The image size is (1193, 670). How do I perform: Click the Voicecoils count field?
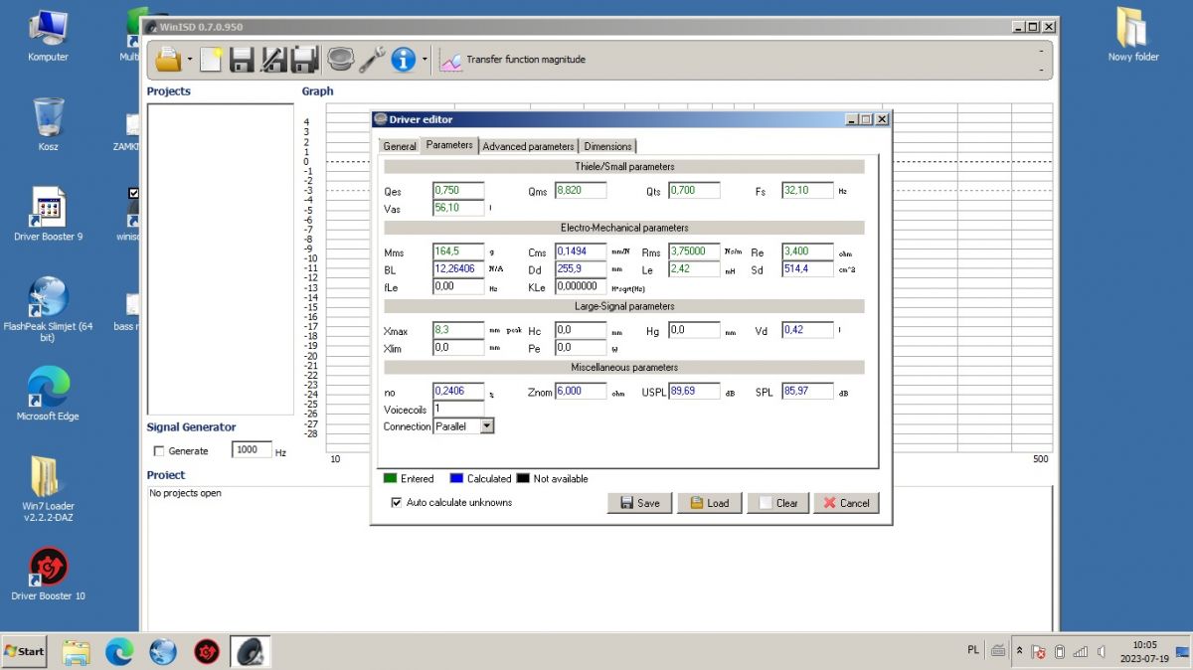(458, 409)
